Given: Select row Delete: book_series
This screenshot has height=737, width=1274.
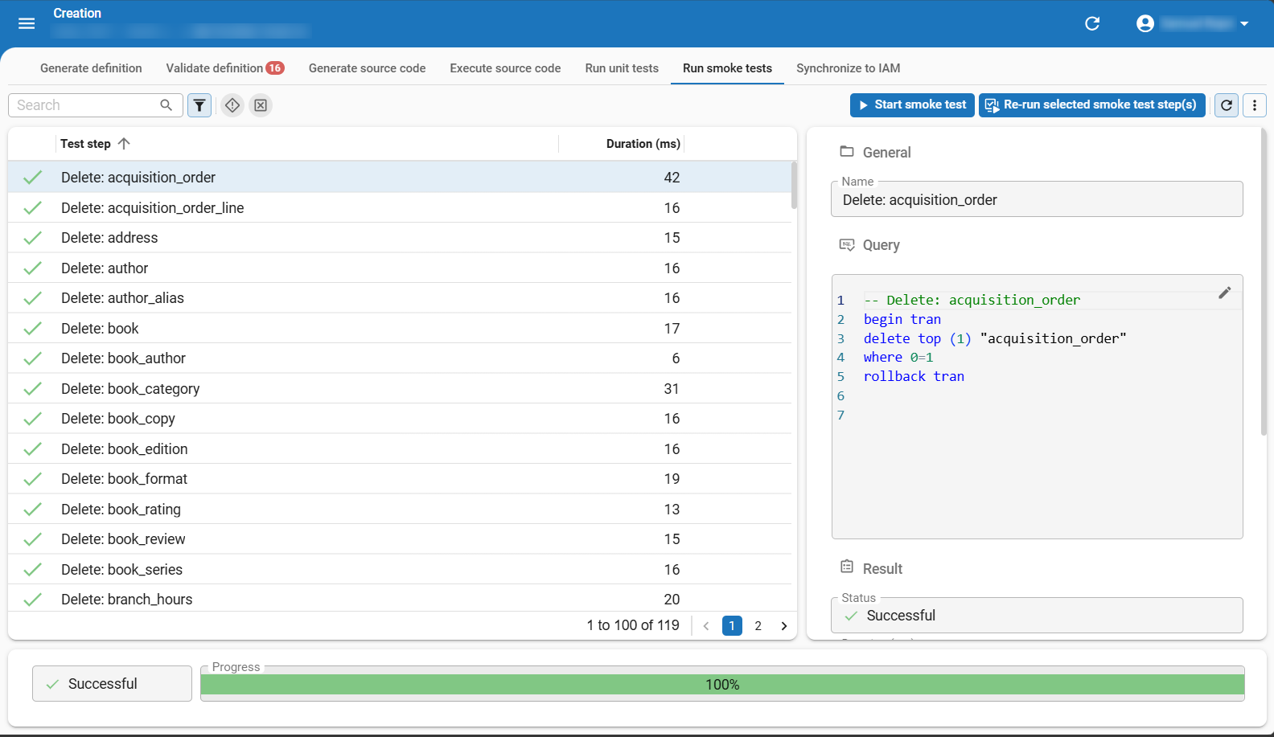Looking at the screenshot, I should pyautogui.click(x=400, y=569).
